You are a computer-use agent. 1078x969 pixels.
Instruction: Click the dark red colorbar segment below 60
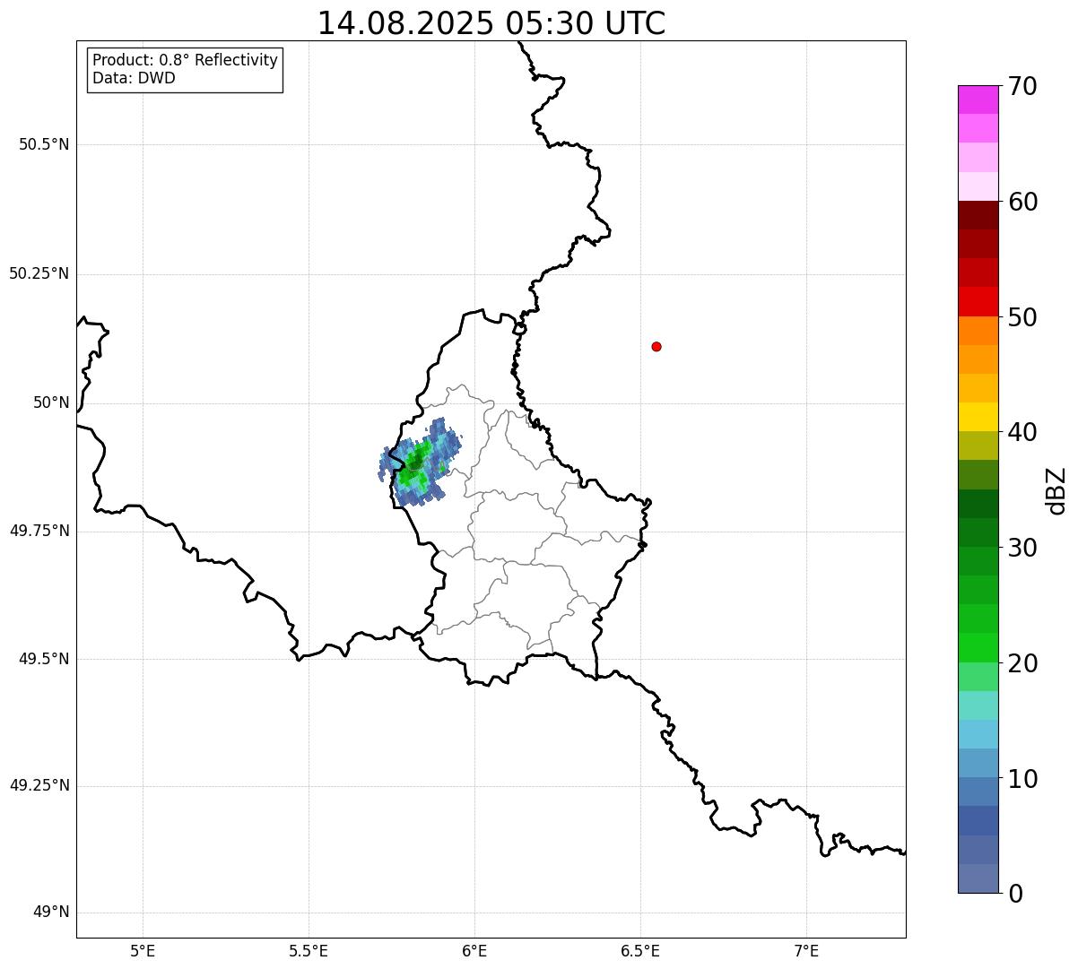click(978, 215)
